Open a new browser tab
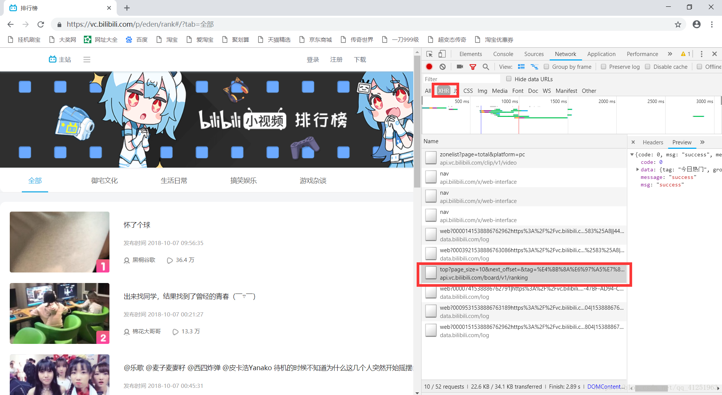This screenshot has width=722, height=395. (x=127, y=8)
